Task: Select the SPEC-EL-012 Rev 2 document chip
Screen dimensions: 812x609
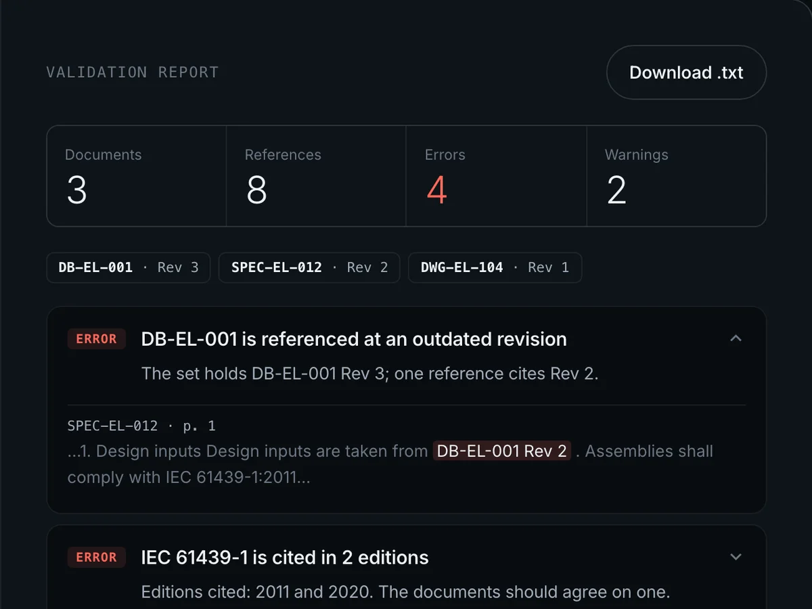Action: click(x=309, y=267)
